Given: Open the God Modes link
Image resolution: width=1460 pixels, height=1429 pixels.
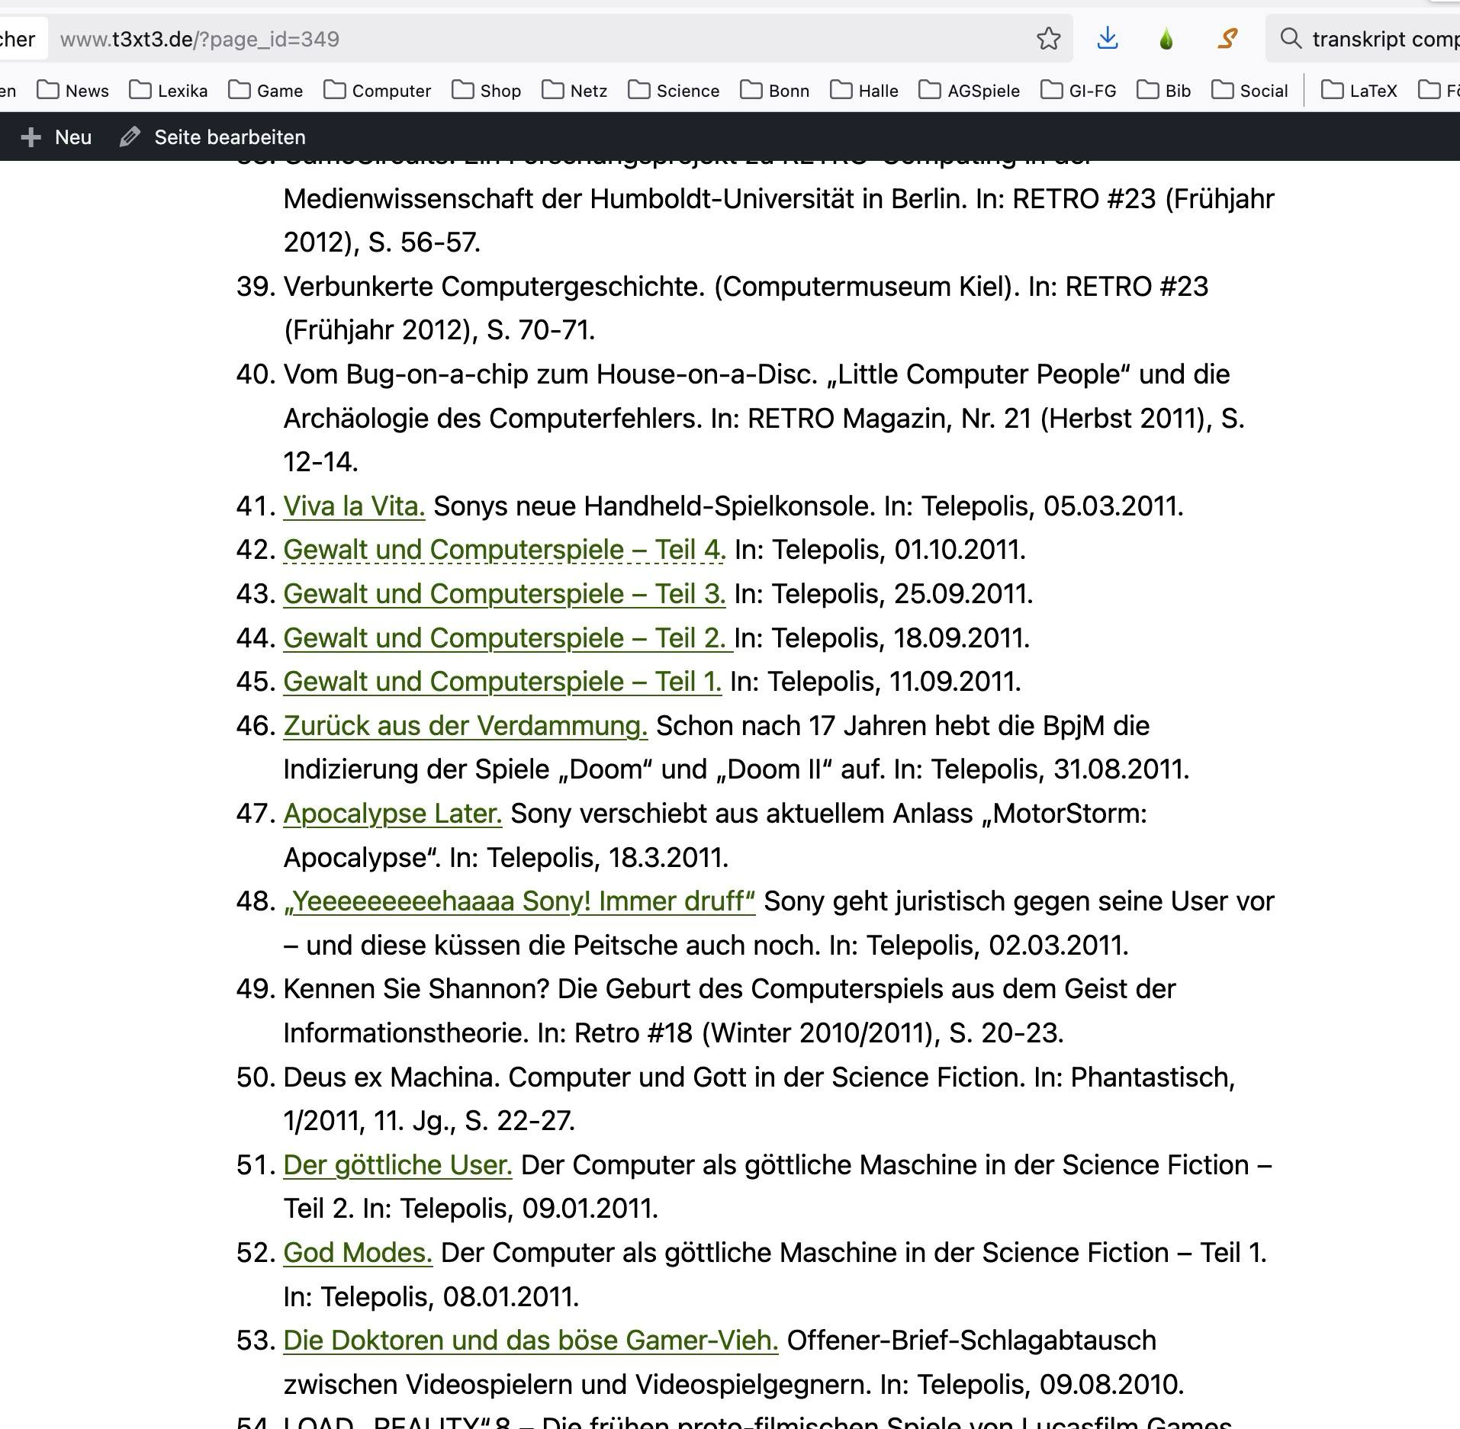Looking at the screenshot, I should [358, 1253].
